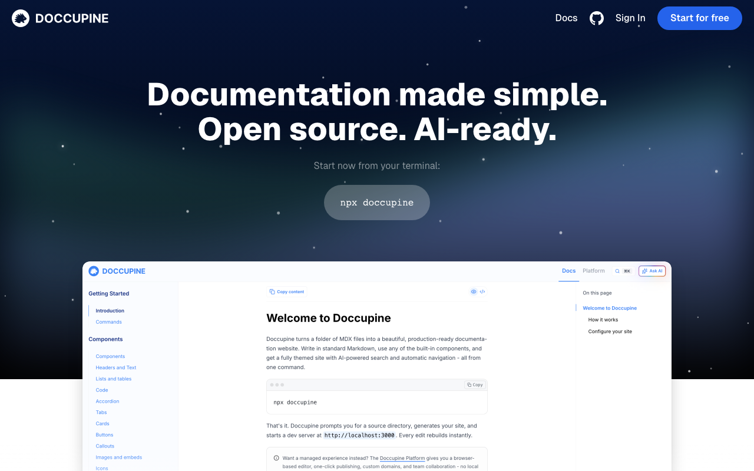The width and height of the screenshot is (754, 471).
Task: Open the Docs link in the top navigation
Action: point(567,18)
